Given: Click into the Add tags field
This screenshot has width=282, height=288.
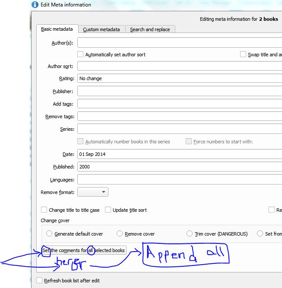Looking at the screenshot, I should [x=180, y=104].
